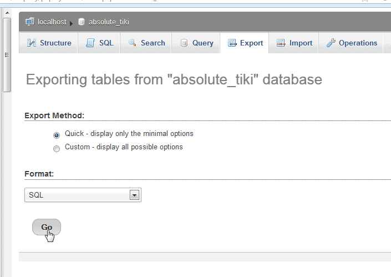Select the Quick export method option

click(57, 134)
